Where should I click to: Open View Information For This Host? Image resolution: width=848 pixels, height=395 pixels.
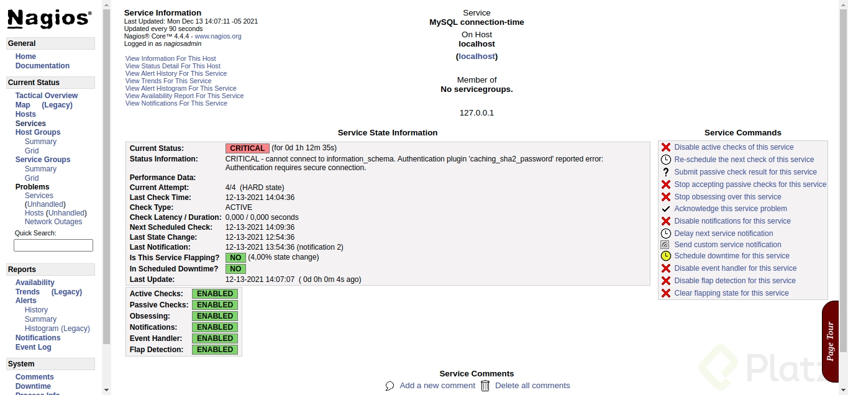pyautogui.click(x=171, y=58)
